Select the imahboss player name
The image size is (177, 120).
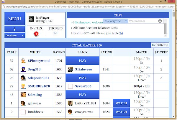tap(35, 112)
